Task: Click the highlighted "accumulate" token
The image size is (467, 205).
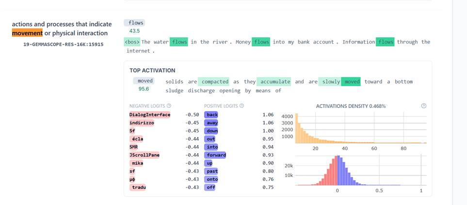Action: 274,82
